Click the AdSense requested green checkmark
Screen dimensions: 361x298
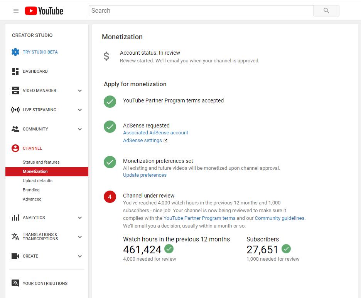click(x=110, y=127)
